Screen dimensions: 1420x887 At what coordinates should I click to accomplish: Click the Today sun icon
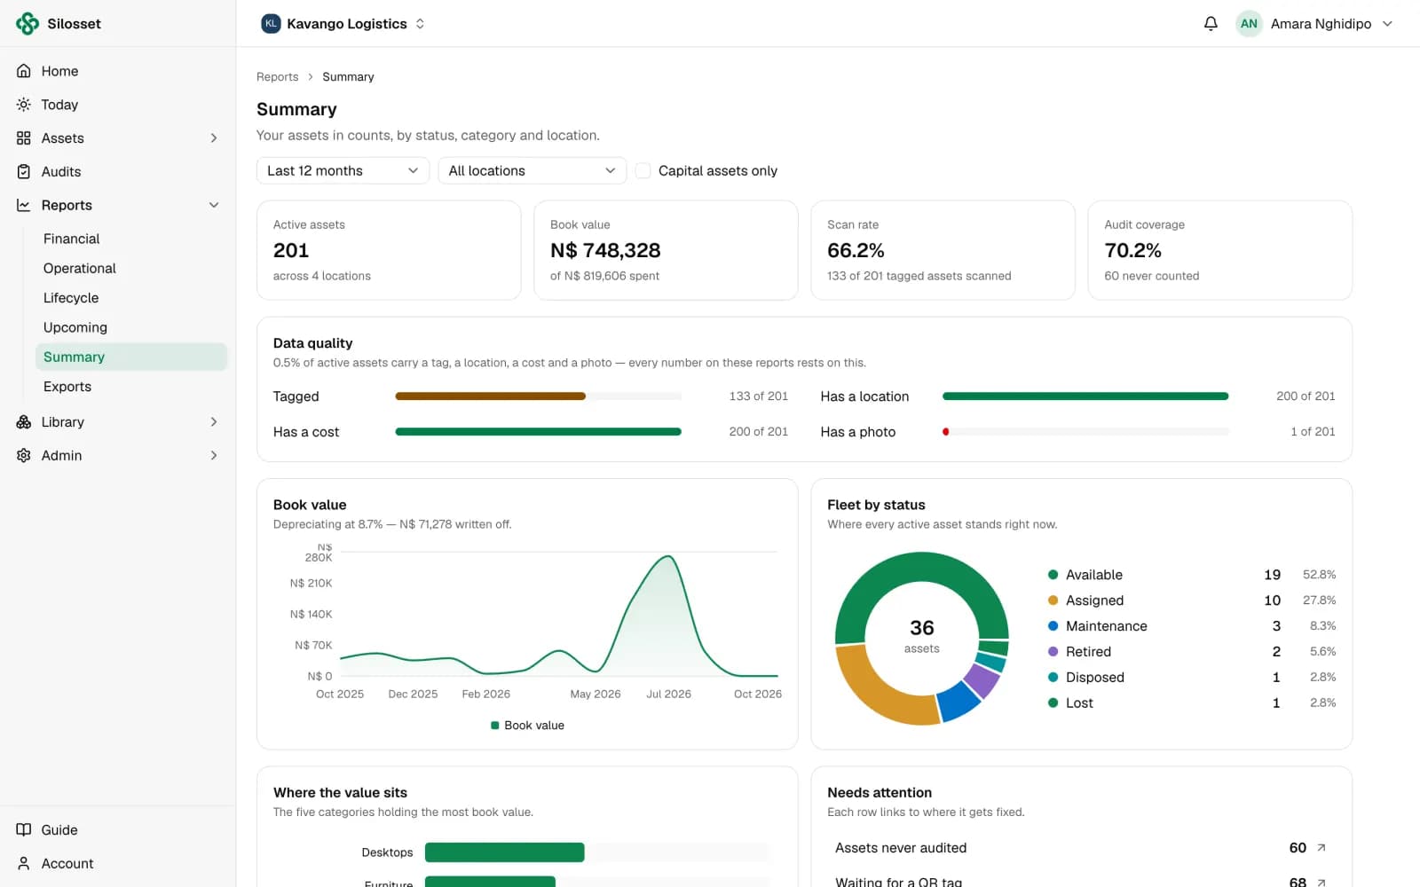click(x=24, y=105)
